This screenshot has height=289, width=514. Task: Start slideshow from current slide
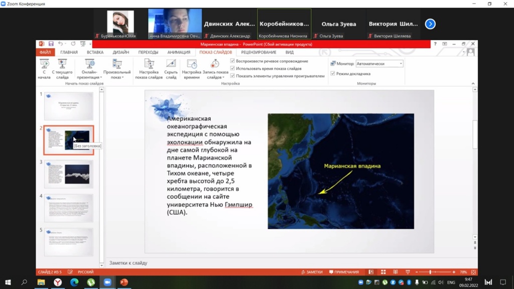[x=62, y=69]
